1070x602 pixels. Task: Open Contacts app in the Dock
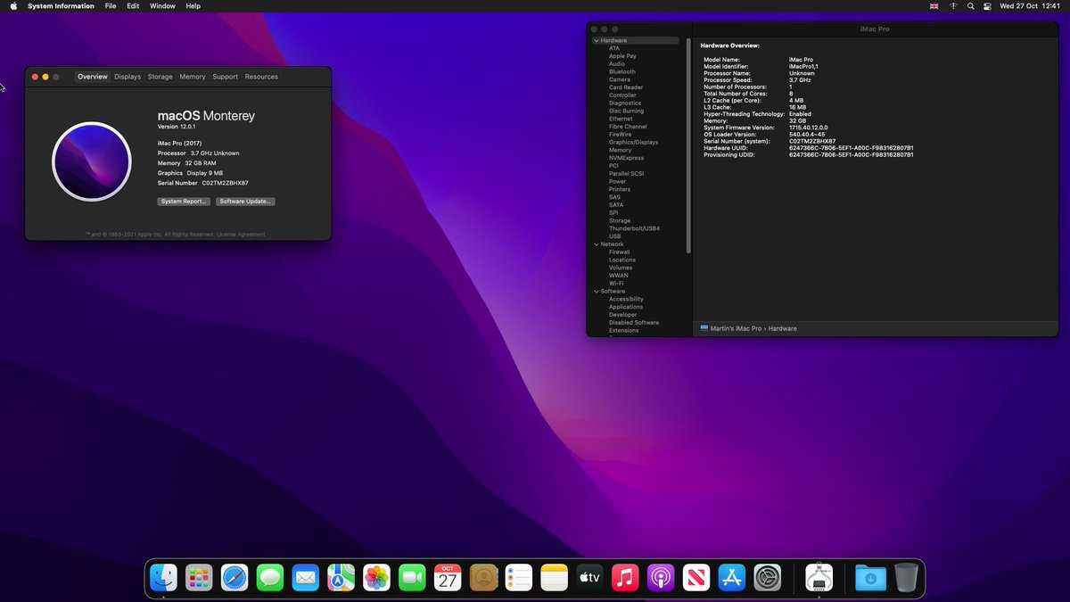483,578
